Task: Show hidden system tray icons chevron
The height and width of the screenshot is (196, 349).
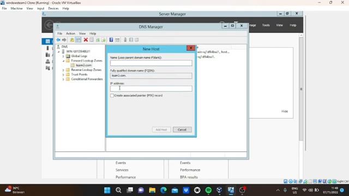Action: point(278,190)
